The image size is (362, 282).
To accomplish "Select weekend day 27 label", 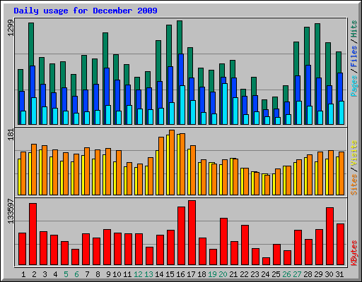I will point(297,274).
